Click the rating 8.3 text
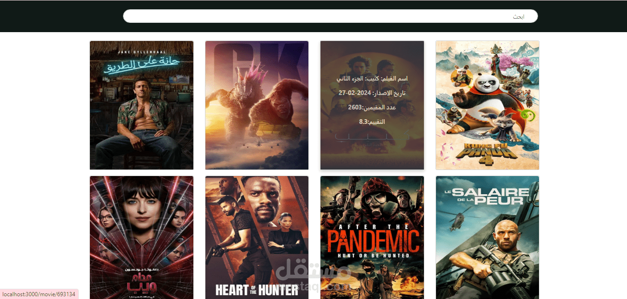 [x=372, y=122]
